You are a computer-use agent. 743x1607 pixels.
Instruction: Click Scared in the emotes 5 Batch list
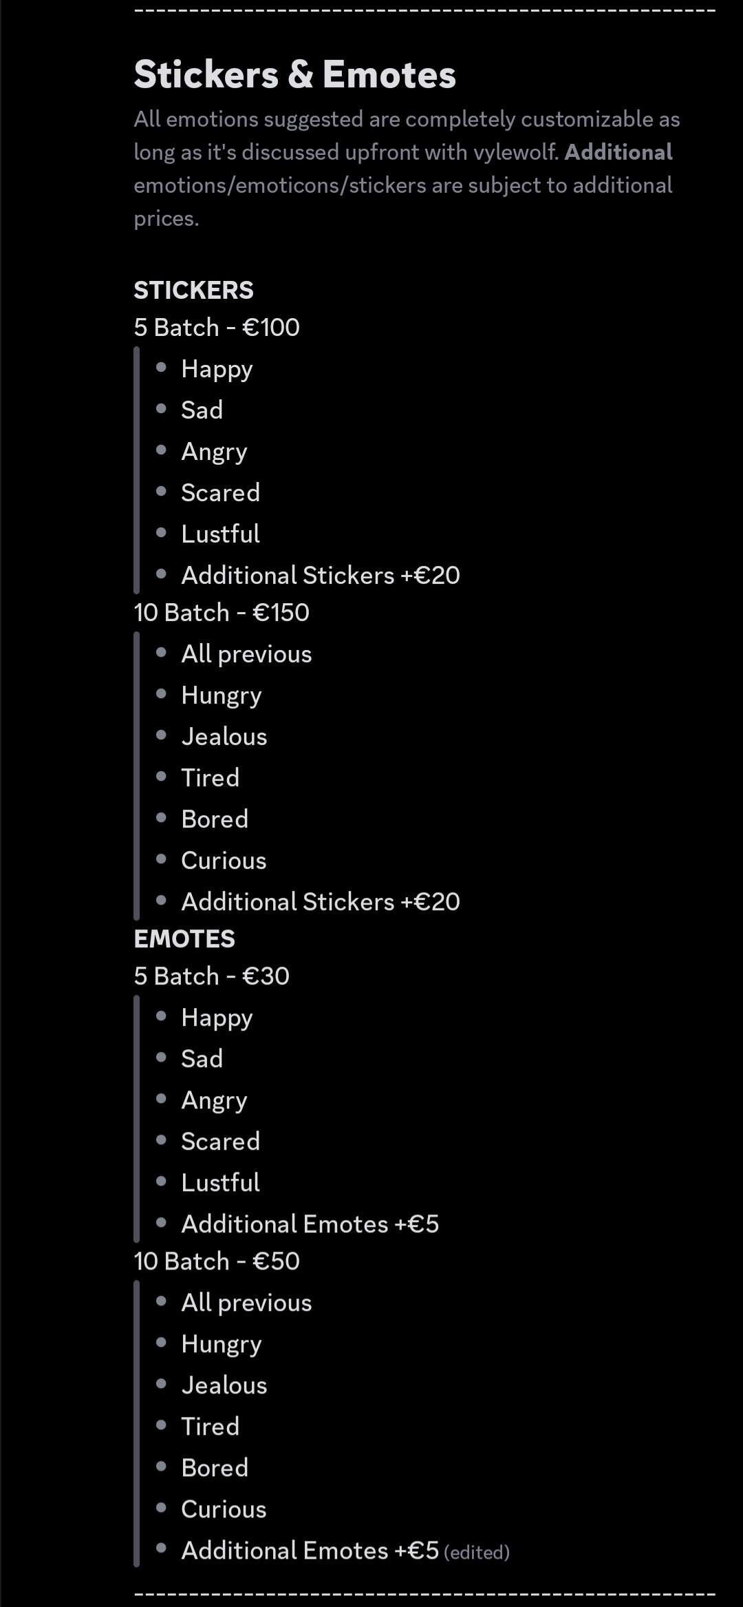click(220, 1142)
